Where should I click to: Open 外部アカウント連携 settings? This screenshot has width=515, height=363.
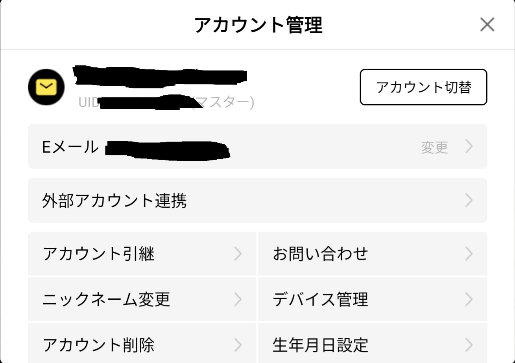click(114, 201)
